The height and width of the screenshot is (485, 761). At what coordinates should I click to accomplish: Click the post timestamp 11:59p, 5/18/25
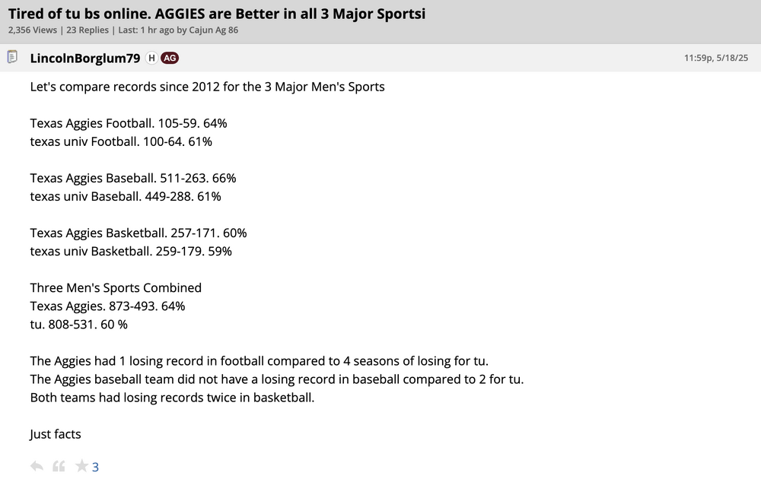[x=716, y=58]
